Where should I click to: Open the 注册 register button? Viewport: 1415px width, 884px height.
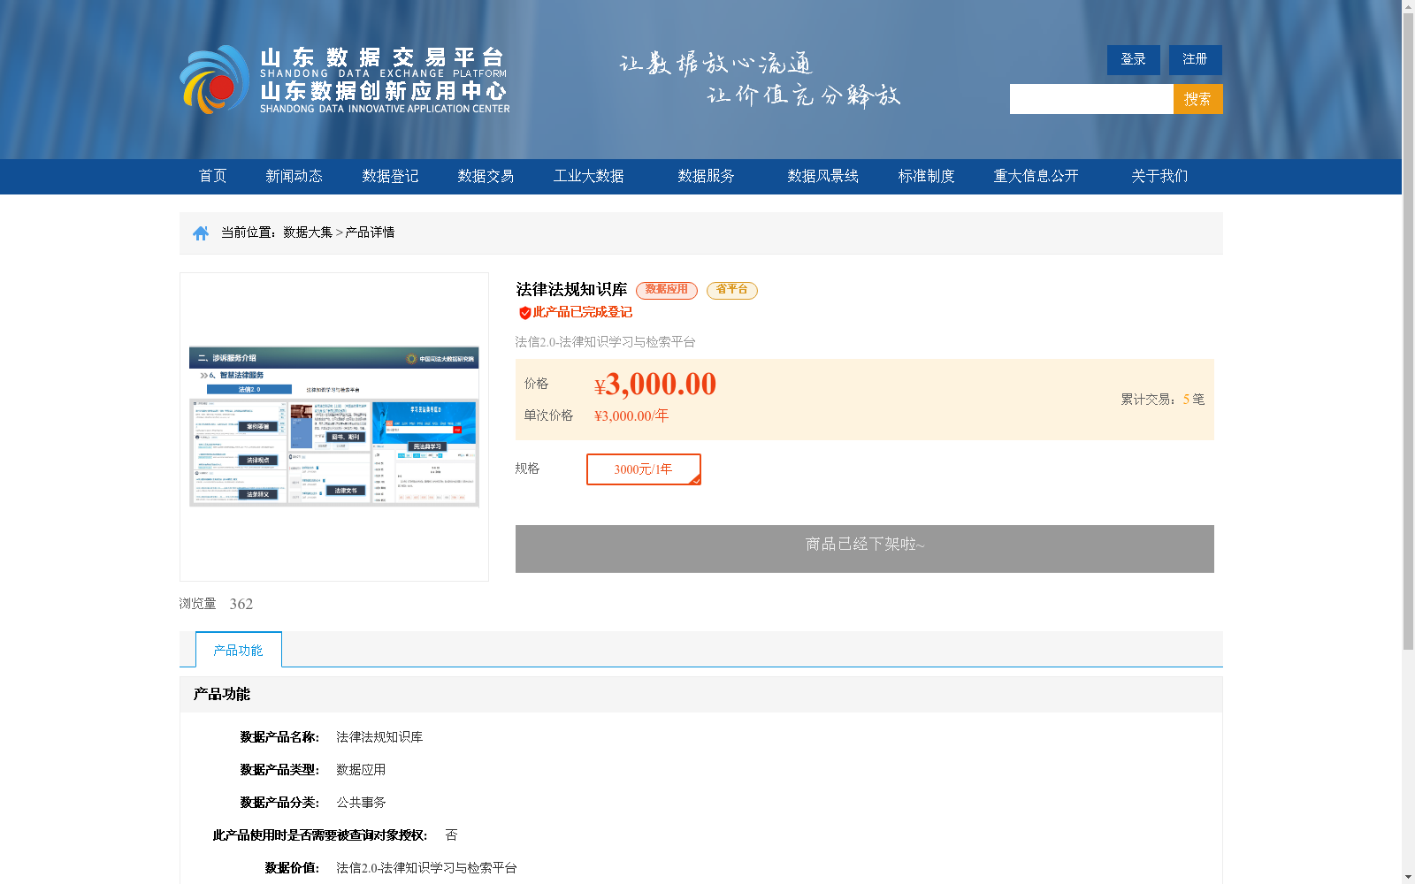click(x=1195, y=60)
